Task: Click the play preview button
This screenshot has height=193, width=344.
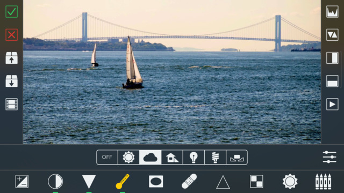Action: pyautogui.click(x=332, y=105)
